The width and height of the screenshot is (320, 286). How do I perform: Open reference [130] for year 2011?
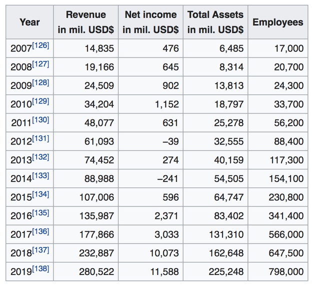[40, 120]
